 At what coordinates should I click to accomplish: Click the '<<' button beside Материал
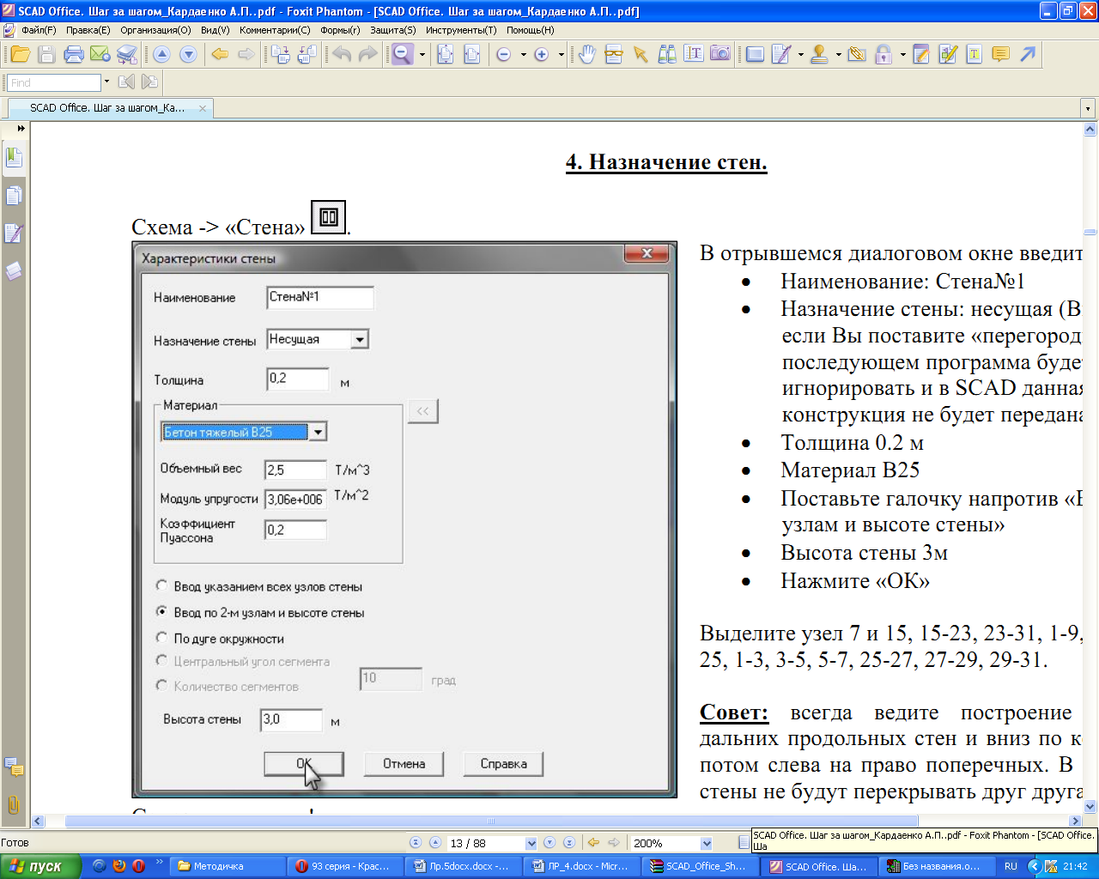422,411
